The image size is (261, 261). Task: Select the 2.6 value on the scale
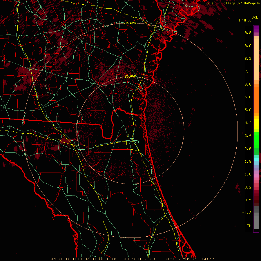point(248,149)
